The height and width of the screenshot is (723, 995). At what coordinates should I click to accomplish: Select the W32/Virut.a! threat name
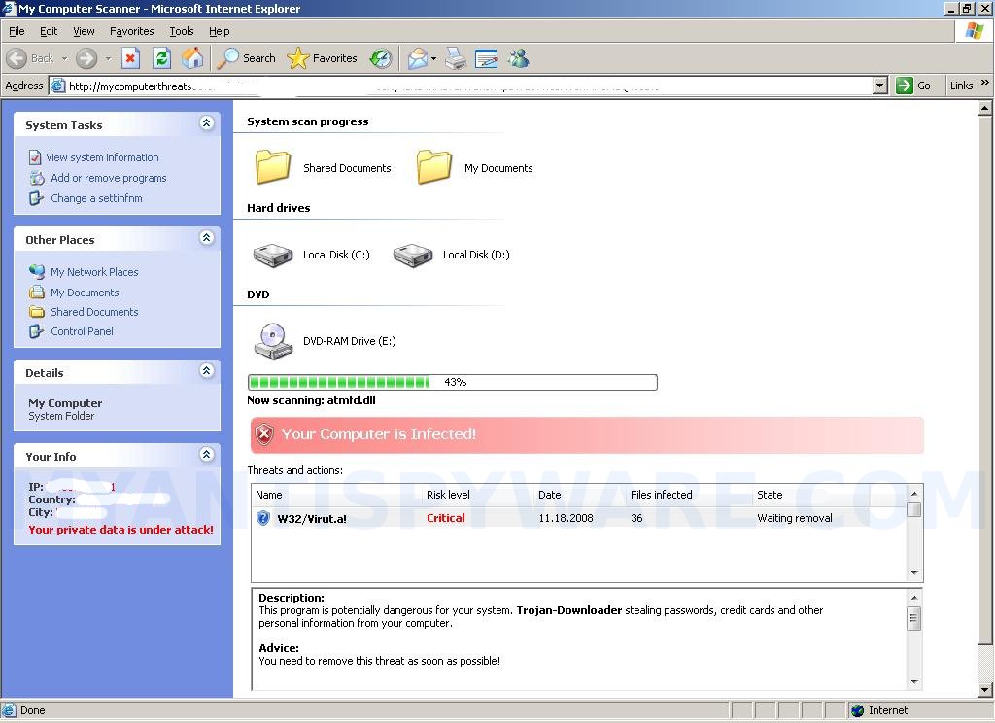(x=312, y=519)
